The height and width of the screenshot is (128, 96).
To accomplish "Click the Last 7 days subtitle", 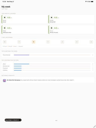I will tap(5, 9).
